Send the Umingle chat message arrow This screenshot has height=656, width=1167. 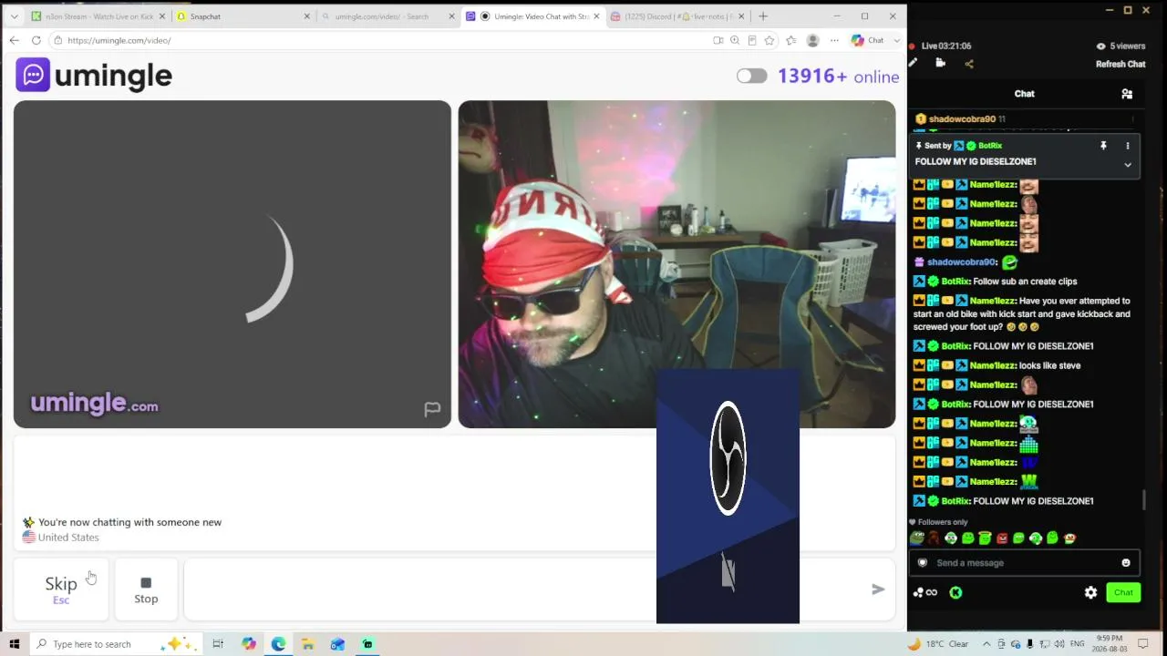(x=878, y=589)
